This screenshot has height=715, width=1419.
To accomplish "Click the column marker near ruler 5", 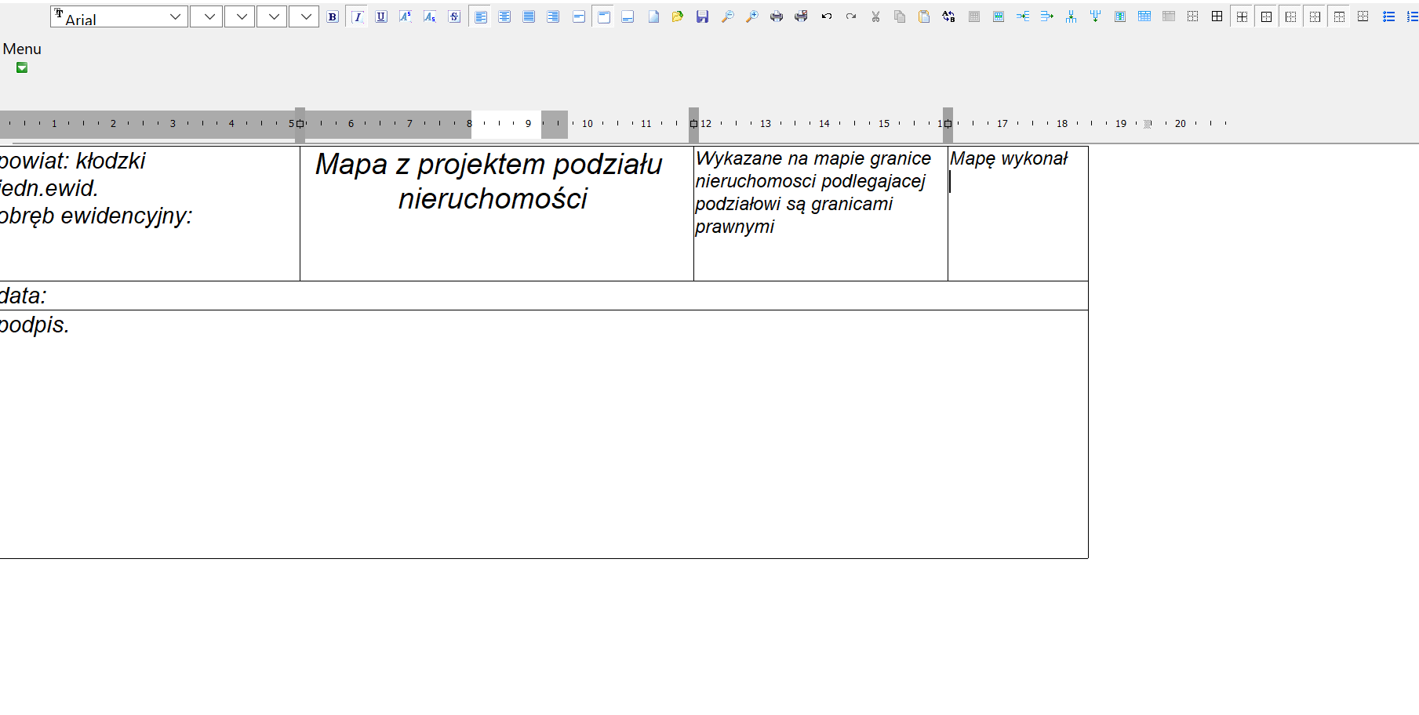I will pyautogui.click(x=300, y=124).
